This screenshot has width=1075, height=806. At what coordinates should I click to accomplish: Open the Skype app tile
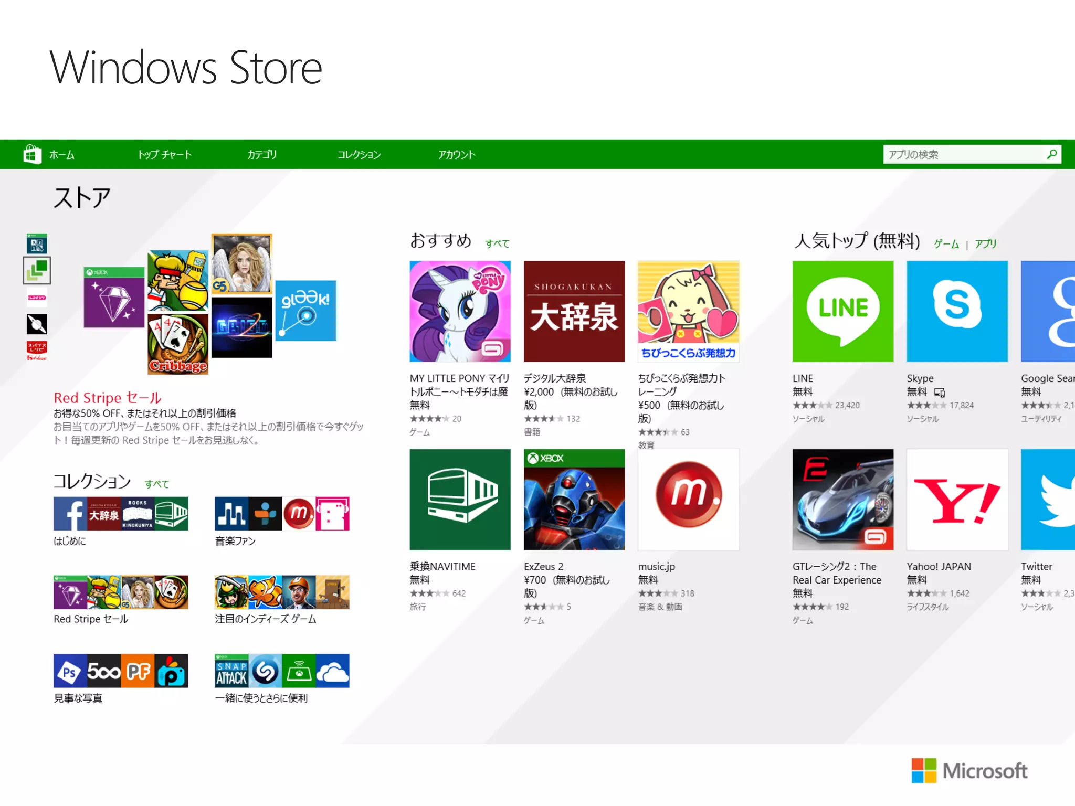[957, 311]
